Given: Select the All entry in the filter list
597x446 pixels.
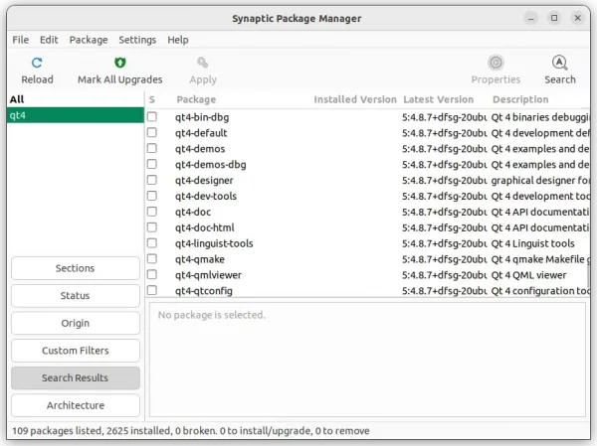Looking at the screenshot, I should 76,99.
